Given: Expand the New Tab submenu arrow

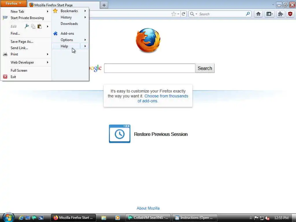Looking at the screenshot, I should coord(48,12).
